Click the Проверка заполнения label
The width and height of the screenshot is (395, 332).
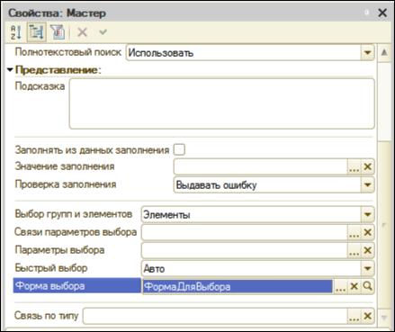coord(66,184)
